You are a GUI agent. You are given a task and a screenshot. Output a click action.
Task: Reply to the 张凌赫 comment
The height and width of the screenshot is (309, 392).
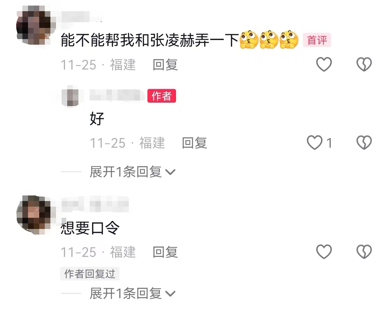coord(165,65)
